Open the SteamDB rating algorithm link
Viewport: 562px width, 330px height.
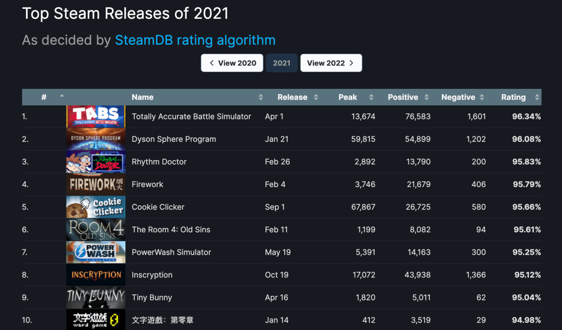pos(195,40)
